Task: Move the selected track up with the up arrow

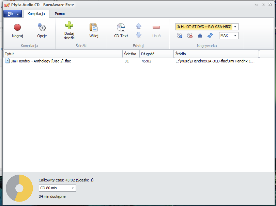Action: [x=139, y=26]
